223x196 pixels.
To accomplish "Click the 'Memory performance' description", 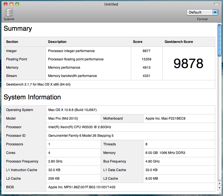I will (x=64, y=68).
